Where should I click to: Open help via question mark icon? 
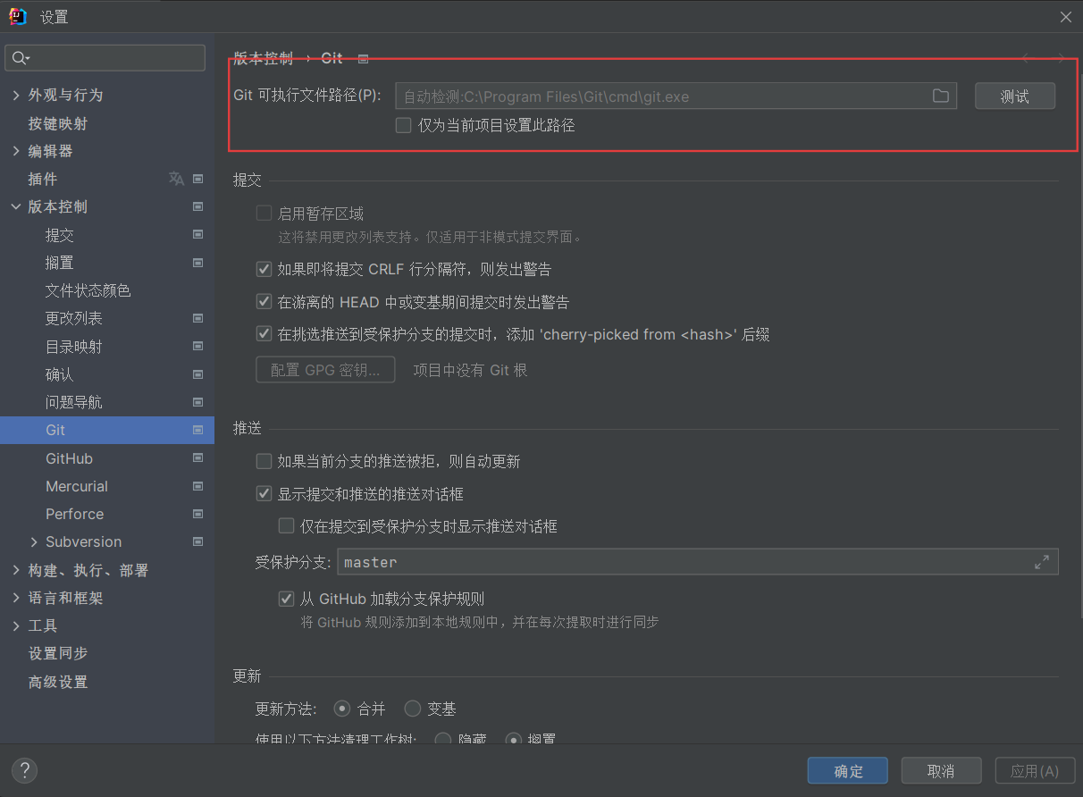(24, 770)
